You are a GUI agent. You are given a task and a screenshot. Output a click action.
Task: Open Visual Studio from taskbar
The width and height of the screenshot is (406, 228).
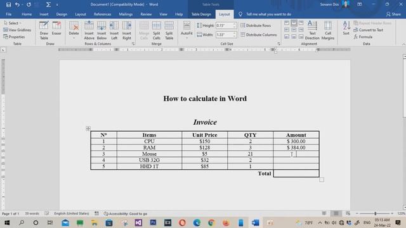click(138, 222)
